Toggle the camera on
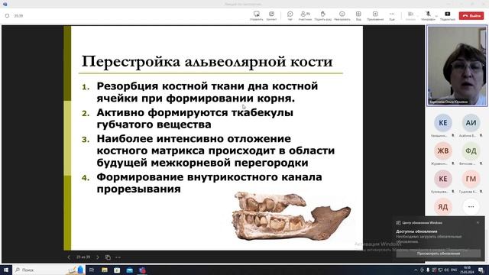The width and height of the screenshot is (489, 275). coord(411,15)
